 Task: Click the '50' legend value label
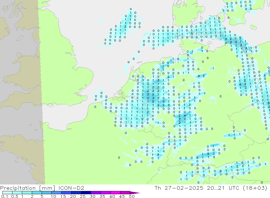(x=132, y=196)
